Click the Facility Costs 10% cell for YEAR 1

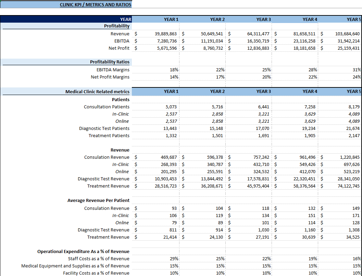174,273
